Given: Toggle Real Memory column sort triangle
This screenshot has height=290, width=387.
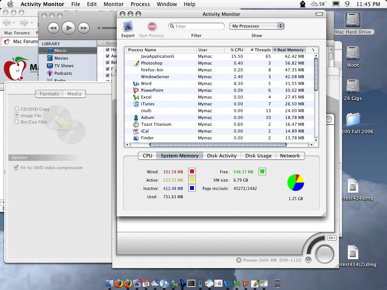Looking at the screenshot, I should click(x=275, y=50).
